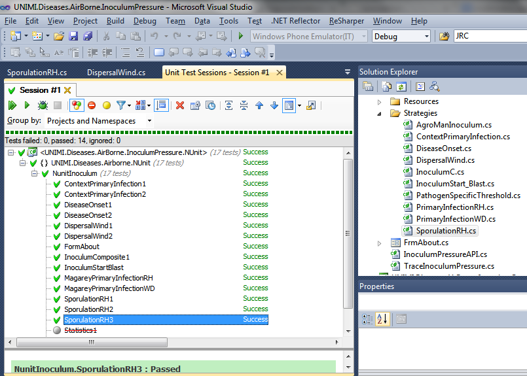
Task: Save the current file with the floppy icon
Action: [73, 36]
